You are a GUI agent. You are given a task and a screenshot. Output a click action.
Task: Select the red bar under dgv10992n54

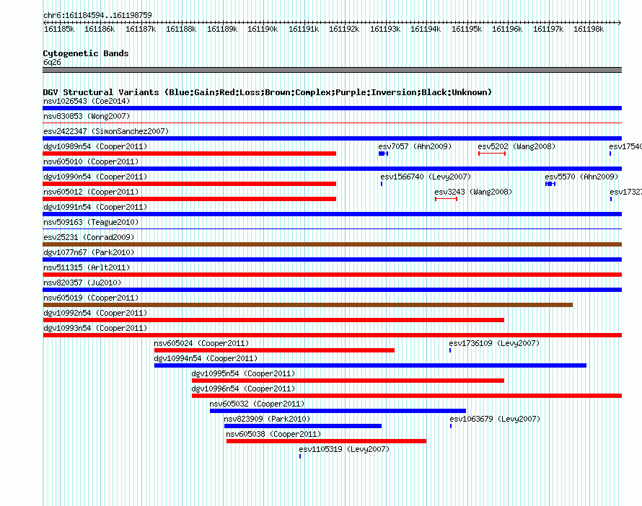click(273, 320)
